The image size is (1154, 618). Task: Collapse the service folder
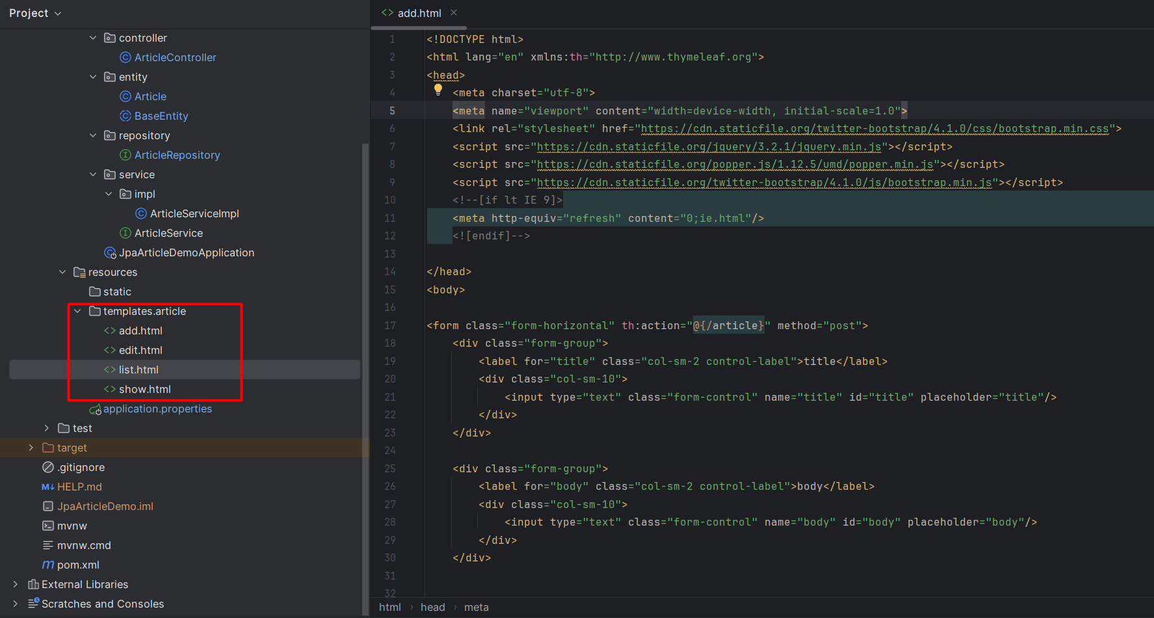pos(93,174)
